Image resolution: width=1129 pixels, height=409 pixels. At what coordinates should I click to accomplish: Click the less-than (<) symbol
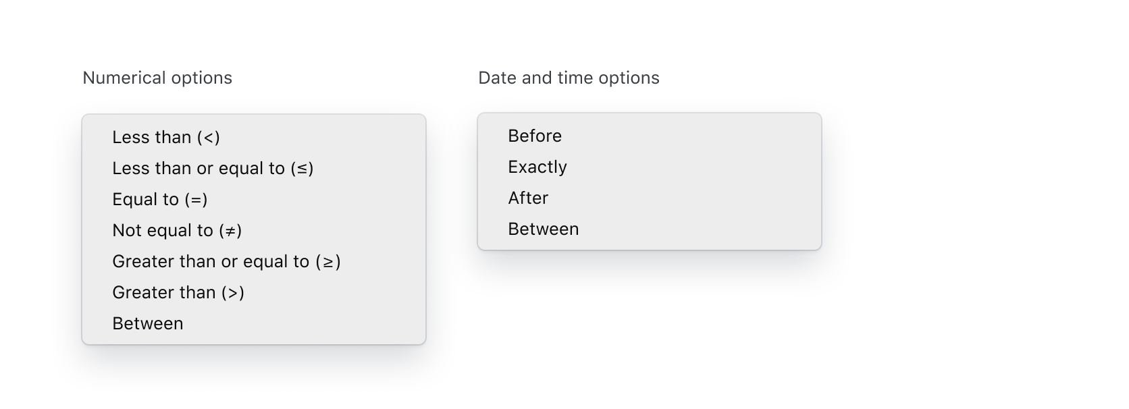(x=209, y=138)
